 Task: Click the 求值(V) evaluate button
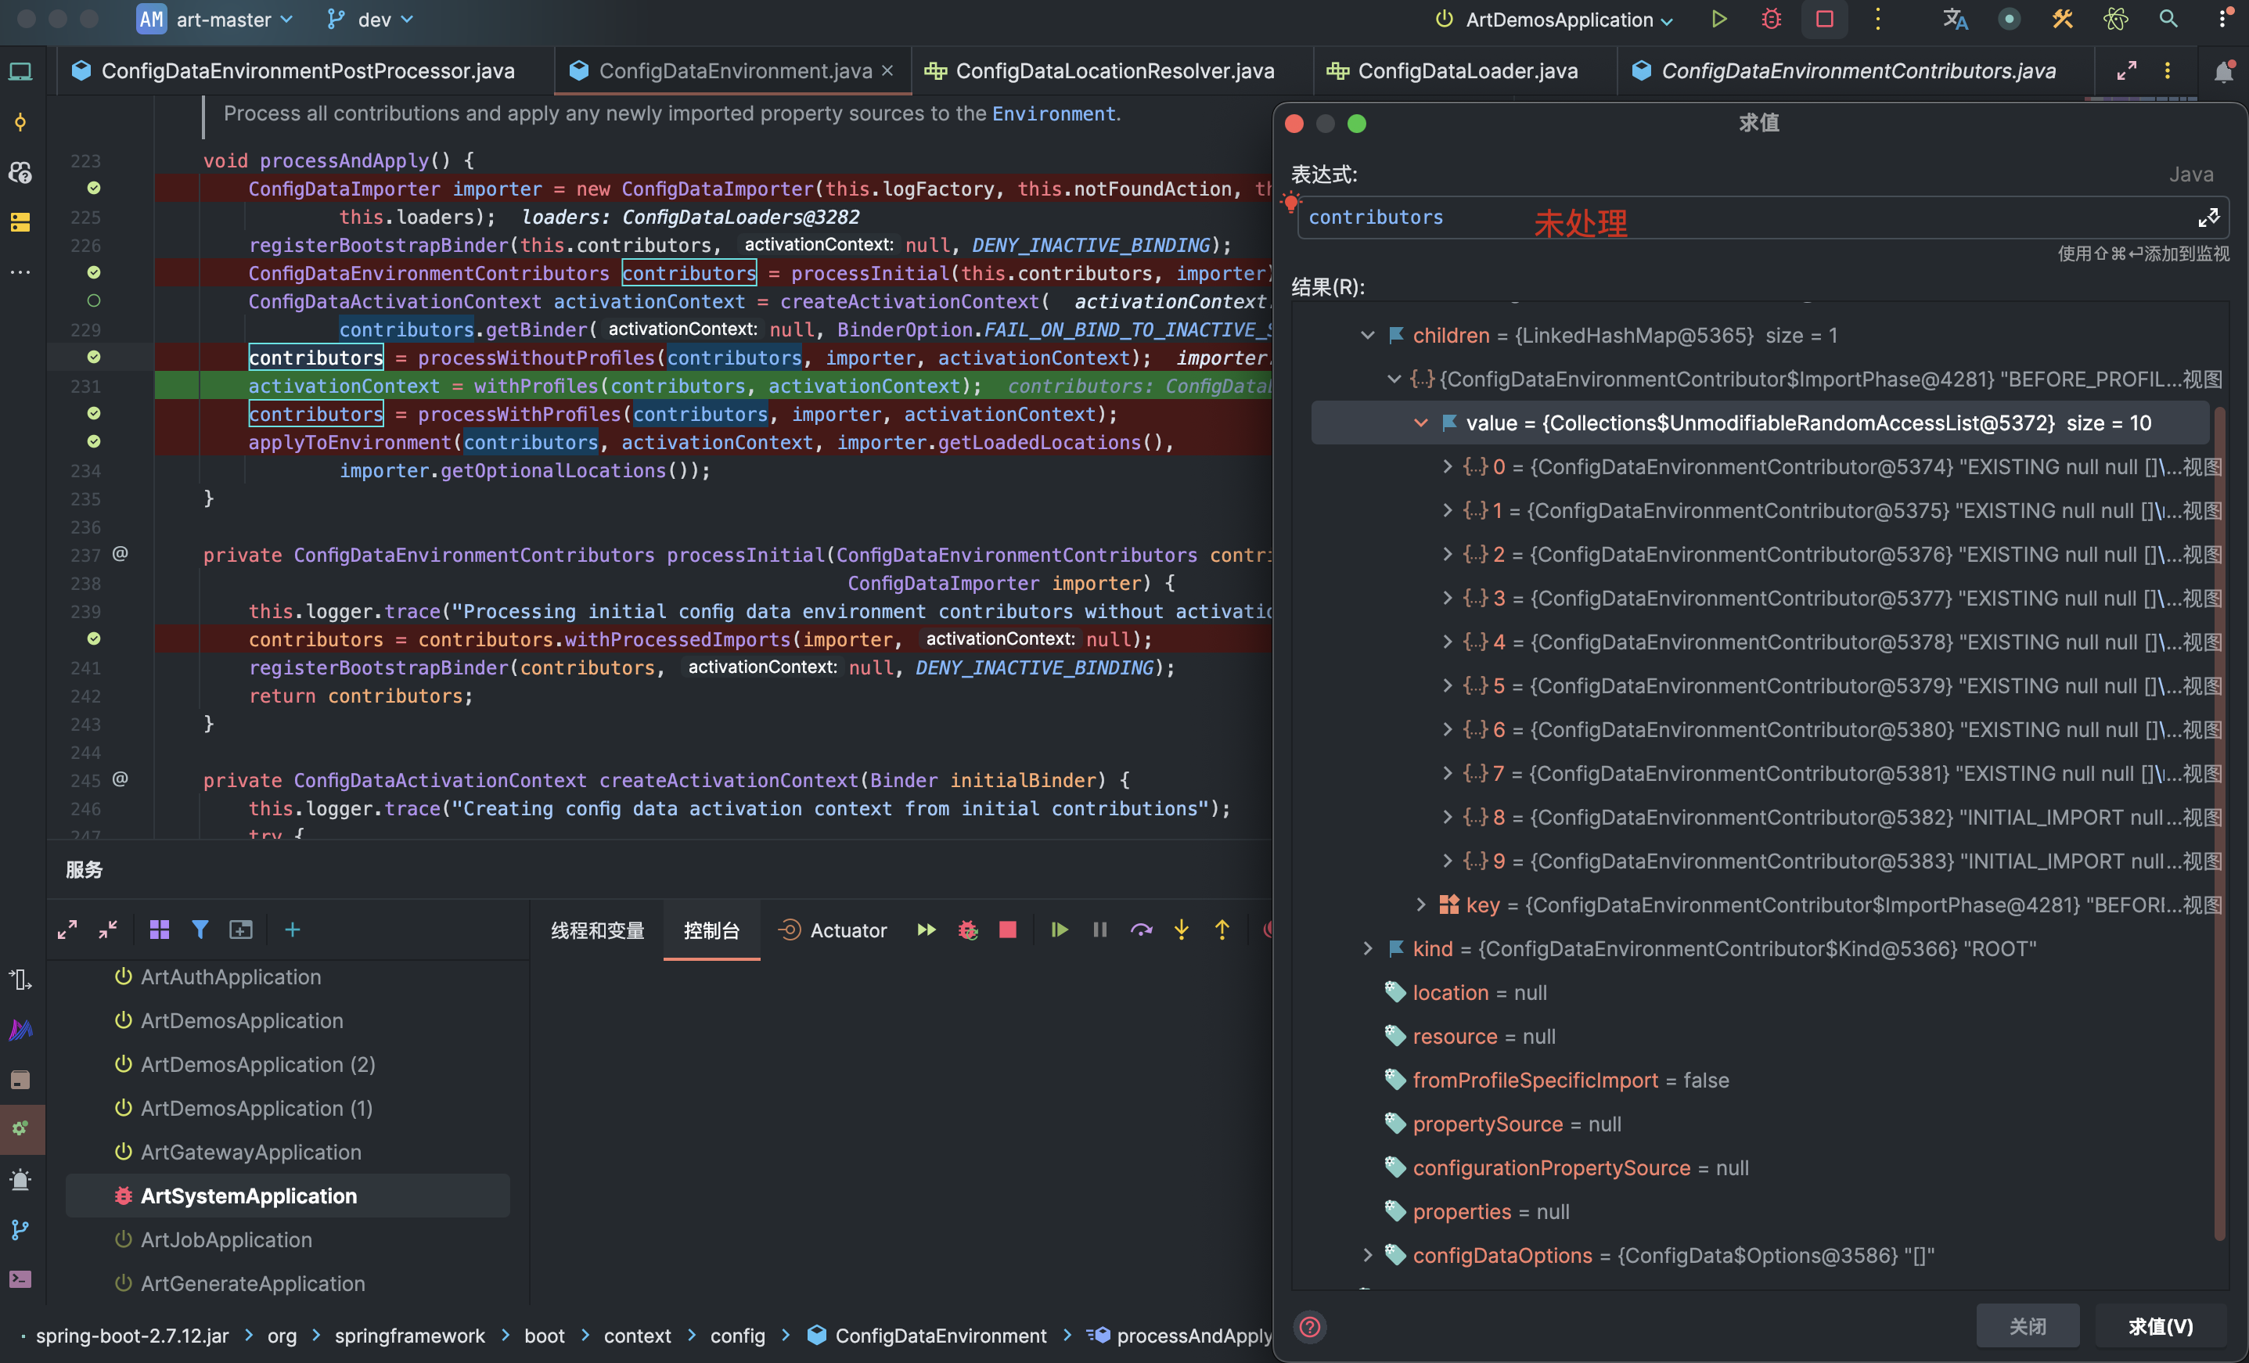pos(2160,1325)
